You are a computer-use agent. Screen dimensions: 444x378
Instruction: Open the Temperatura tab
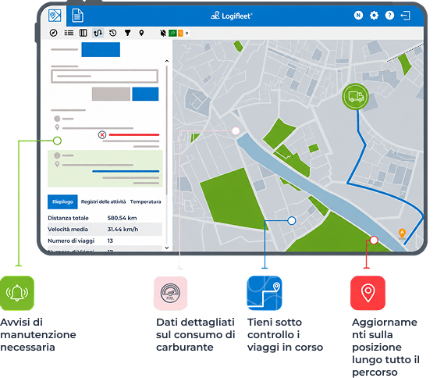pos(146,201)
